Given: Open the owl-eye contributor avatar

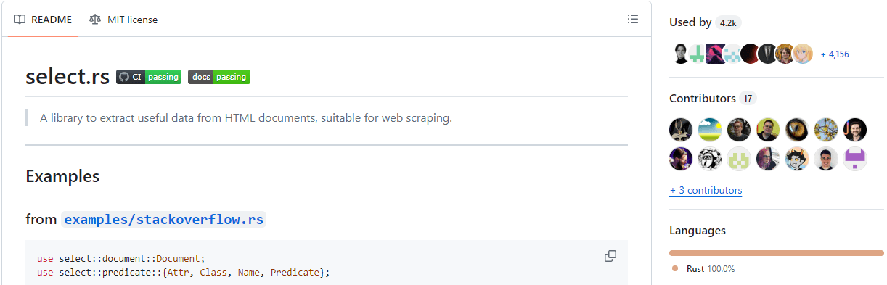Looking at the screenshot, I should pyautogui.click(x=797, y=130).
